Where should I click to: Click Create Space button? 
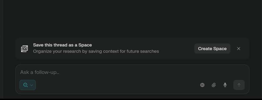(212, 49)
